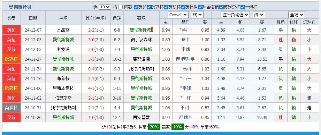Screen dimensions: 321x135
Task: Click the 让球 column header
Action: click(x=293, y=22)
